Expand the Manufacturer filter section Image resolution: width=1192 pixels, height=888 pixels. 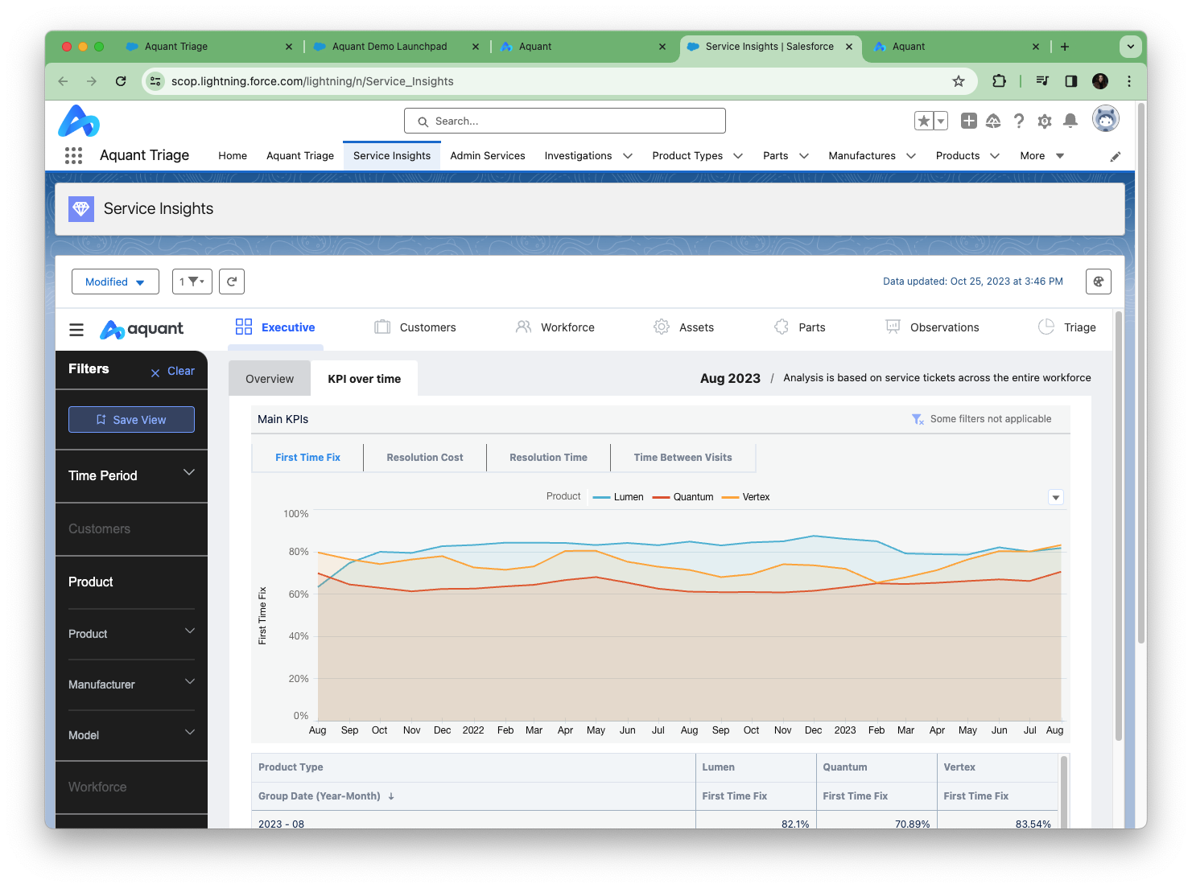tap(131, 684)
